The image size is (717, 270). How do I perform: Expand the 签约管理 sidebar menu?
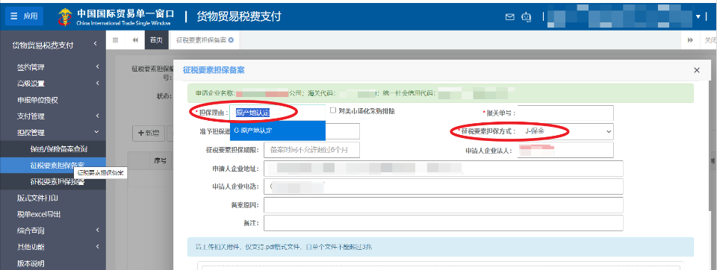[53, 67]
